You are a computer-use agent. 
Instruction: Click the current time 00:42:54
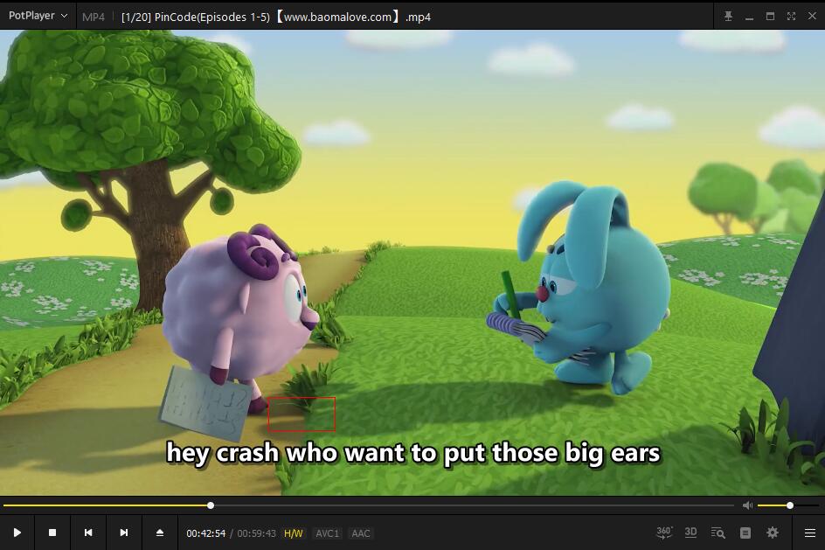[205, 533]
